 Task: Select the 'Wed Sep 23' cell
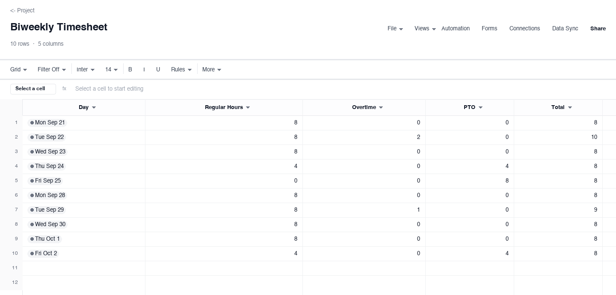[x=84, y=152]
